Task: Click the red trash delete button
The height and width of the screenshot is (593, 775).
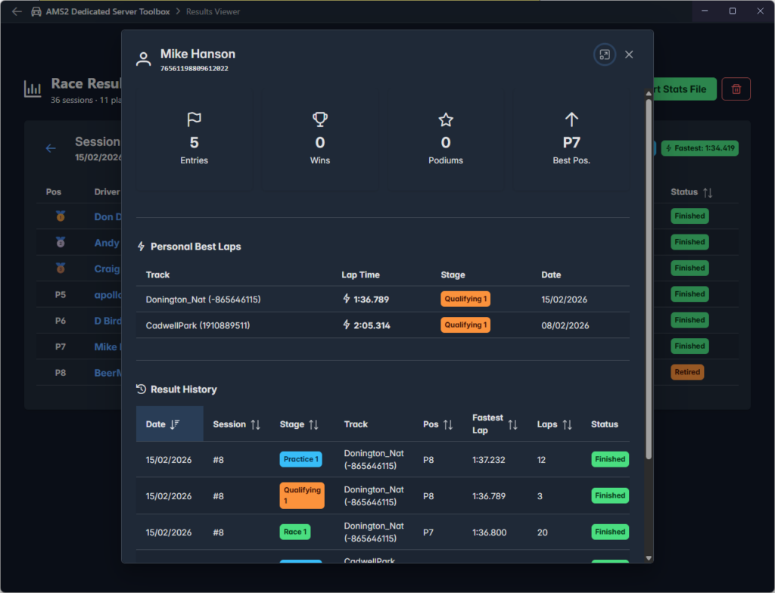Action: pyautogui.click(x=736, y=89)
